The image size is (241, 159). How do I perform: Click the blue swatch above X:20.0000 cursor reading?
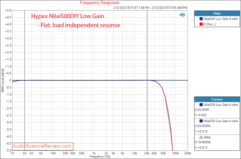201,105
